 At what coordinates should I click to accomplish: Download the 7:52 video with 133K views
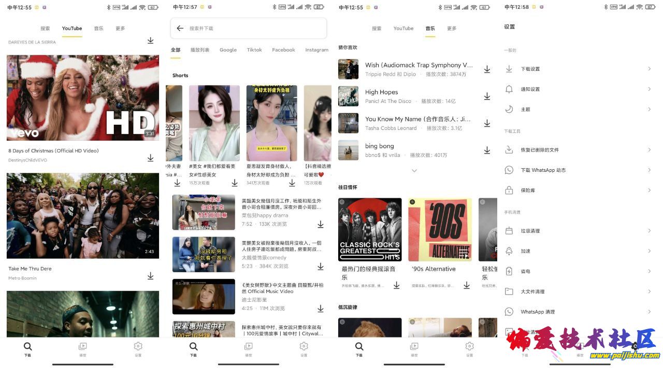click(321, 224)
